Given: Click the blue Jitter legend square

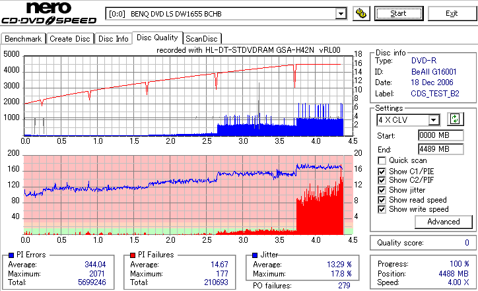Looking at the screenshot, I should point(255,255).
